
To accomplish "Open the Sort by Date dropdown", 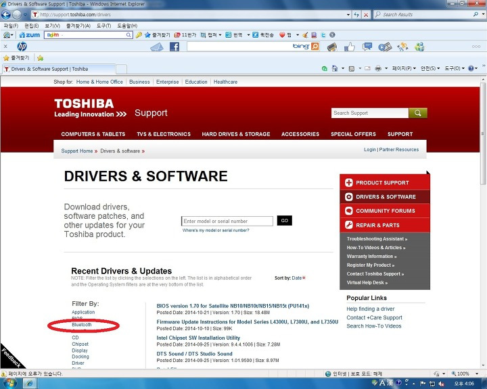I will (x=299, y=278).
